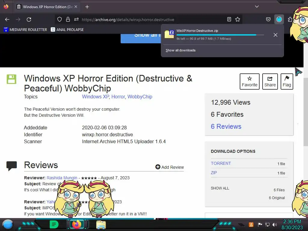308x231 pixels.
Task: Open File Explorer from the taskbar
Action: 101,225
